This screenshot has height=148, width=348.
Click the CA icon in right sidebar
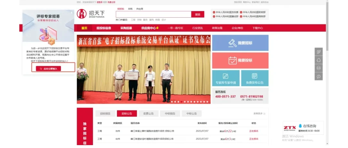[x=319, y=68]
